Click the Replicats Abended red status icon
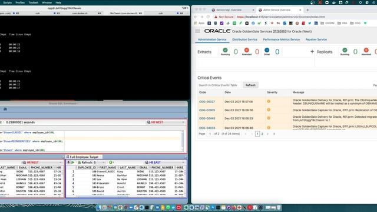Screen dimensions: 377x212 coord(366,50)
